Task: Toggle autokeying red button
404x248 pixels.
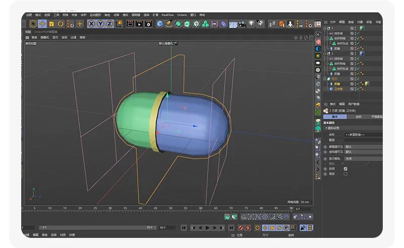Action: click(x=248, y=228)
